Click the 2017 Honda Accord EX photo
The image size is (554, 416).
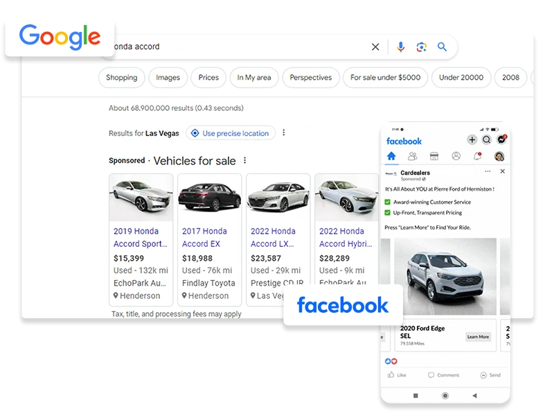point(210,198)
